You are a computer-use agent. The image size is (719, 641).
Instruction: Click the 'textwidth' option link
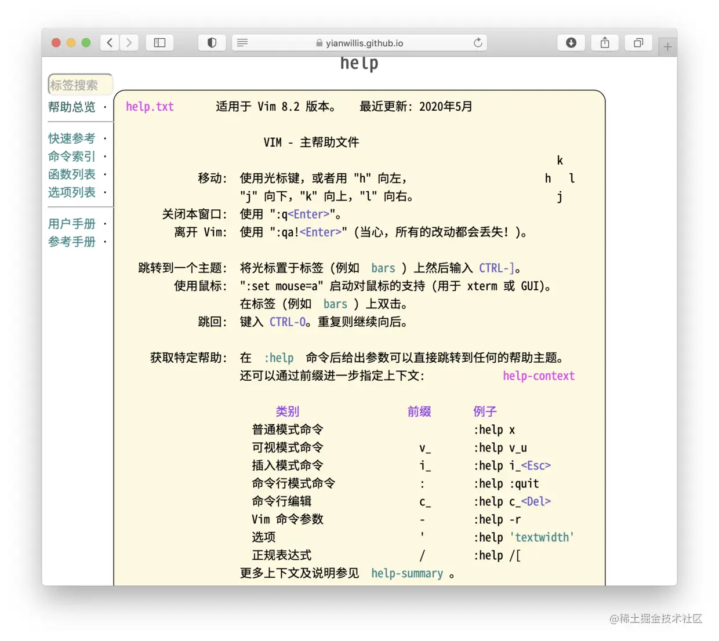click(542, 538)
